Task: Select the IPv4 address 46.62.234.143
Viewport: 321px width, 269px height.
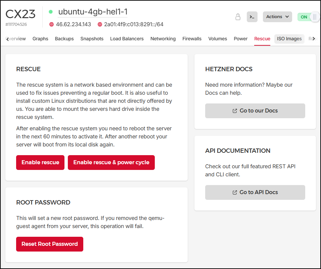Action: pos(73,25)
